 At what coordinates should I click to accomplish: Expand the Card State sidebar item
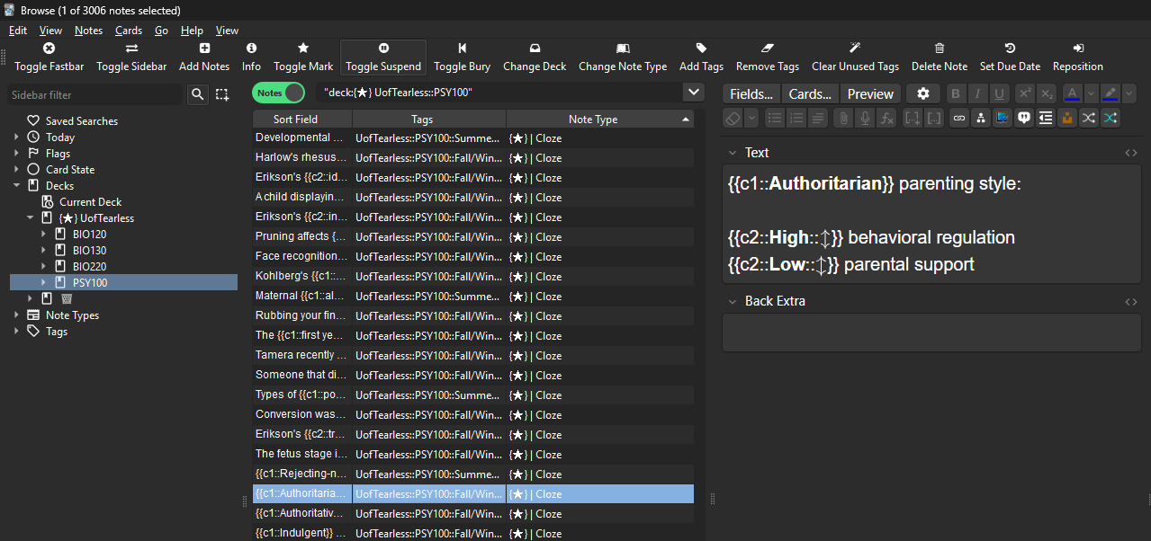coord(16,170)
